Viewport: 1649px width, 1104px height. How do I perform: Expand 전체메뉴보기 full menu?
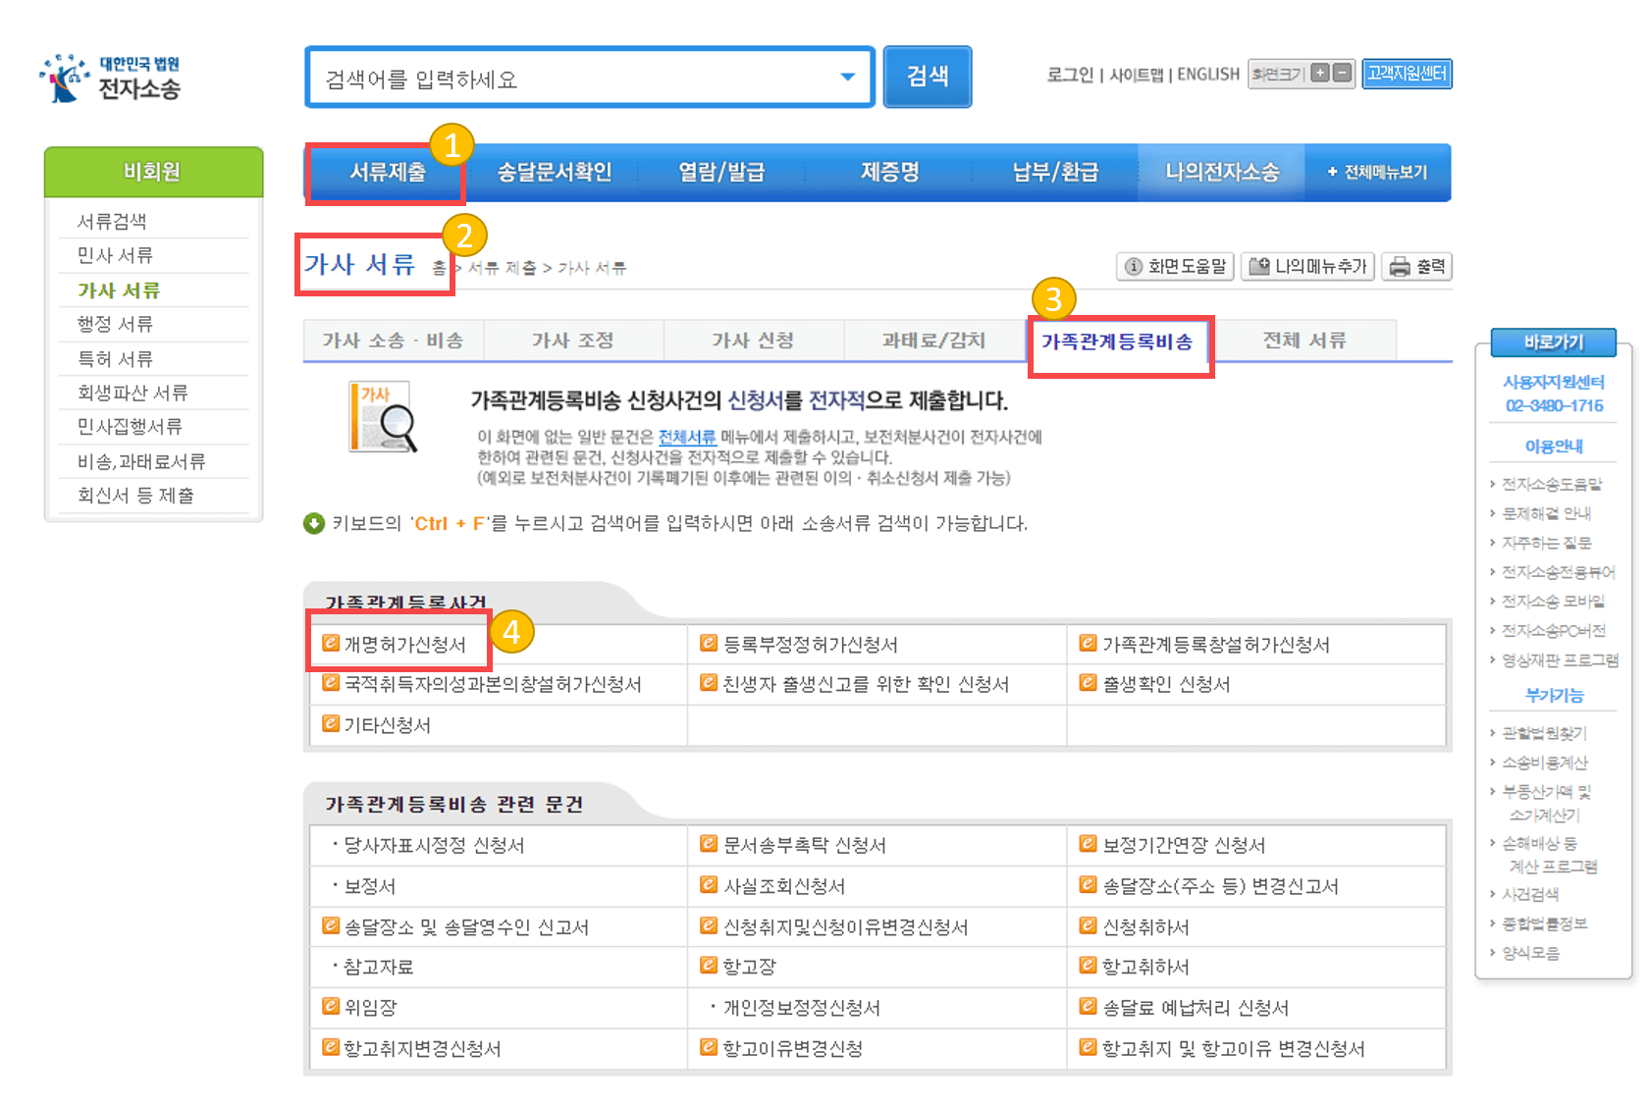tap(1378, 172)
